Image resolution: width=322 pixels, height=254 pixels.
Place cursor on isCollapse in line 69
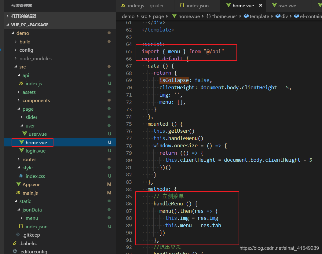(174, 80)
